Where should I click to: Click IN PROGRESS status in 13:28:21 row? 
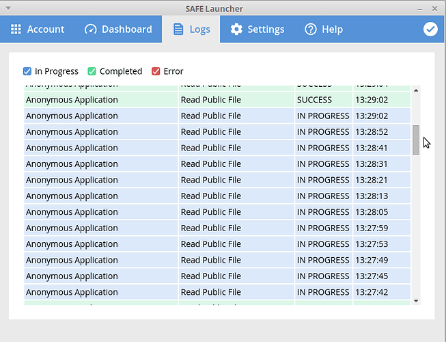point(323,180)
